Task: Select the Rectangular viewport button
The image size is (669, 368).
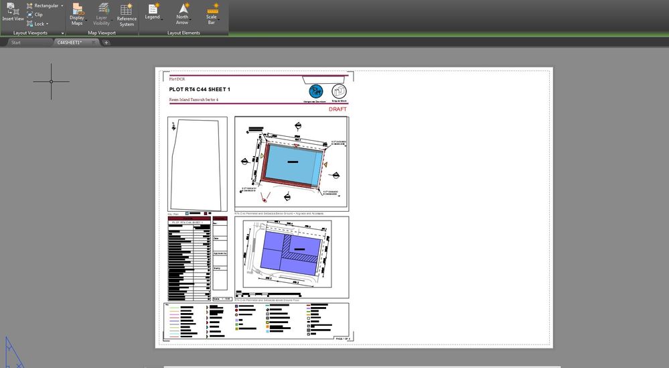Action: [x=43, y=5]
